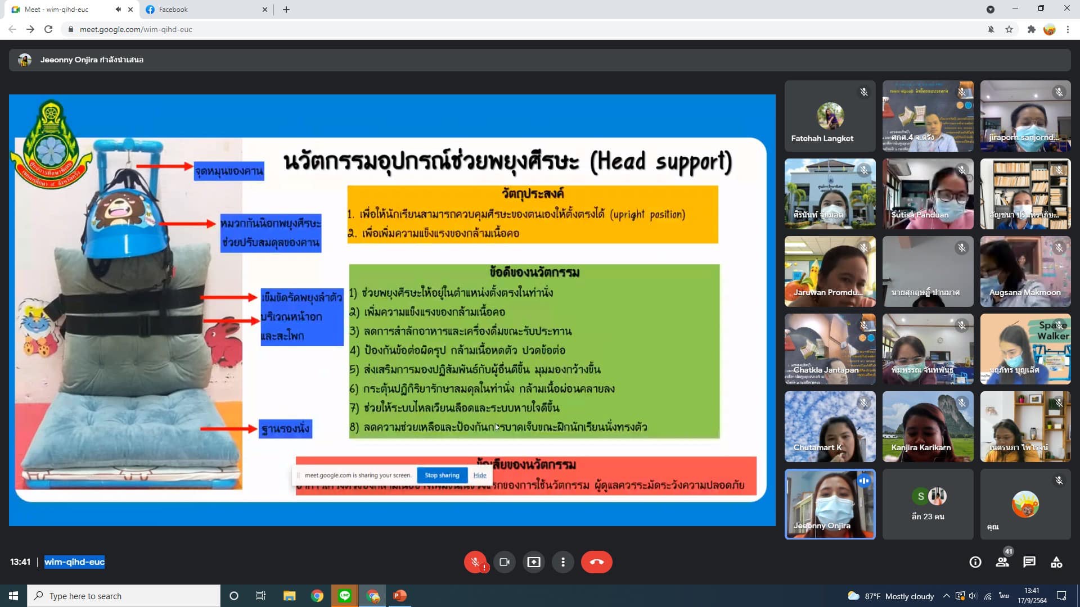The image size is (1080, 607).
Task: Select Sutisa Panduan video tile
Action: (928, 193)
